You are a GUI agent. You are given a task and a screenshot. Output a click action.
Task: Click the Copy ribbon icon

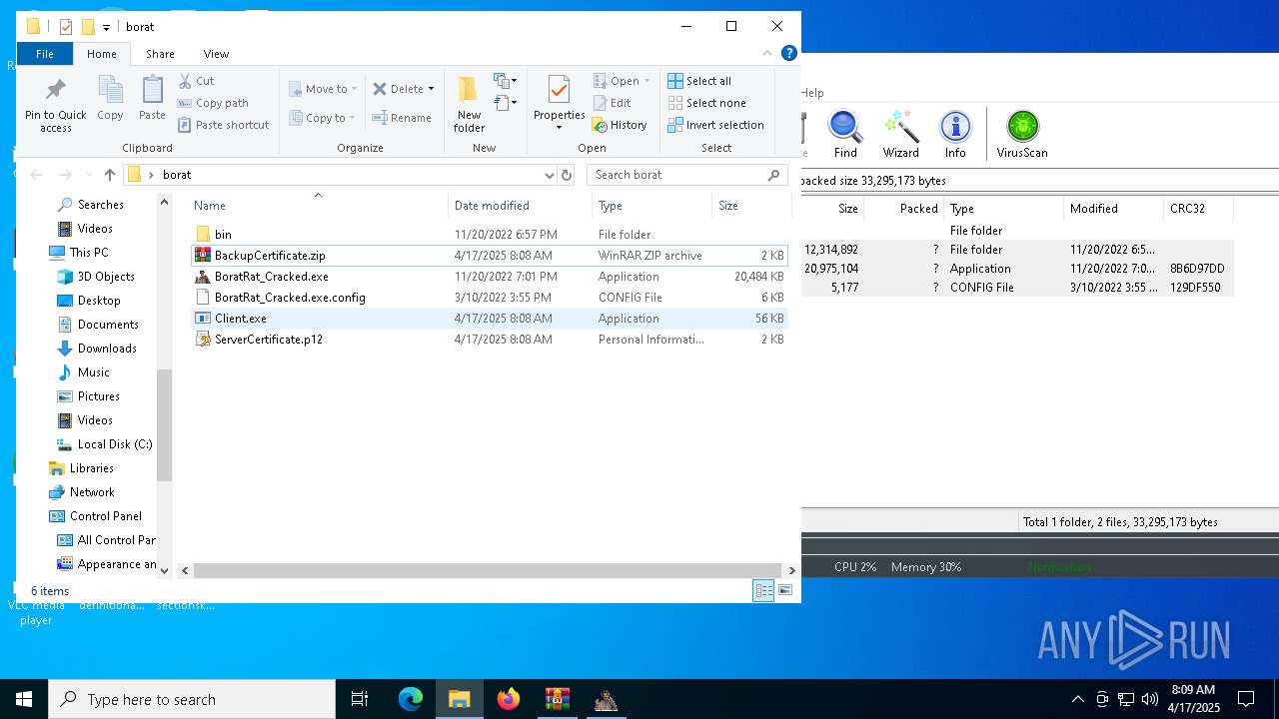point(110,100)
